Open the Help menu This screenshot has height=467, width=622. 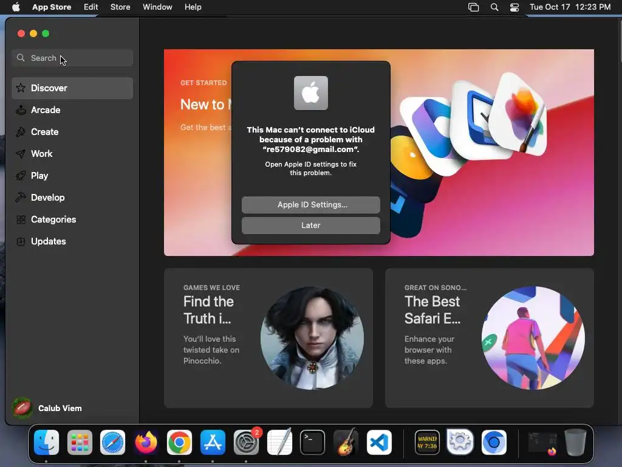(x=193, y=7)
